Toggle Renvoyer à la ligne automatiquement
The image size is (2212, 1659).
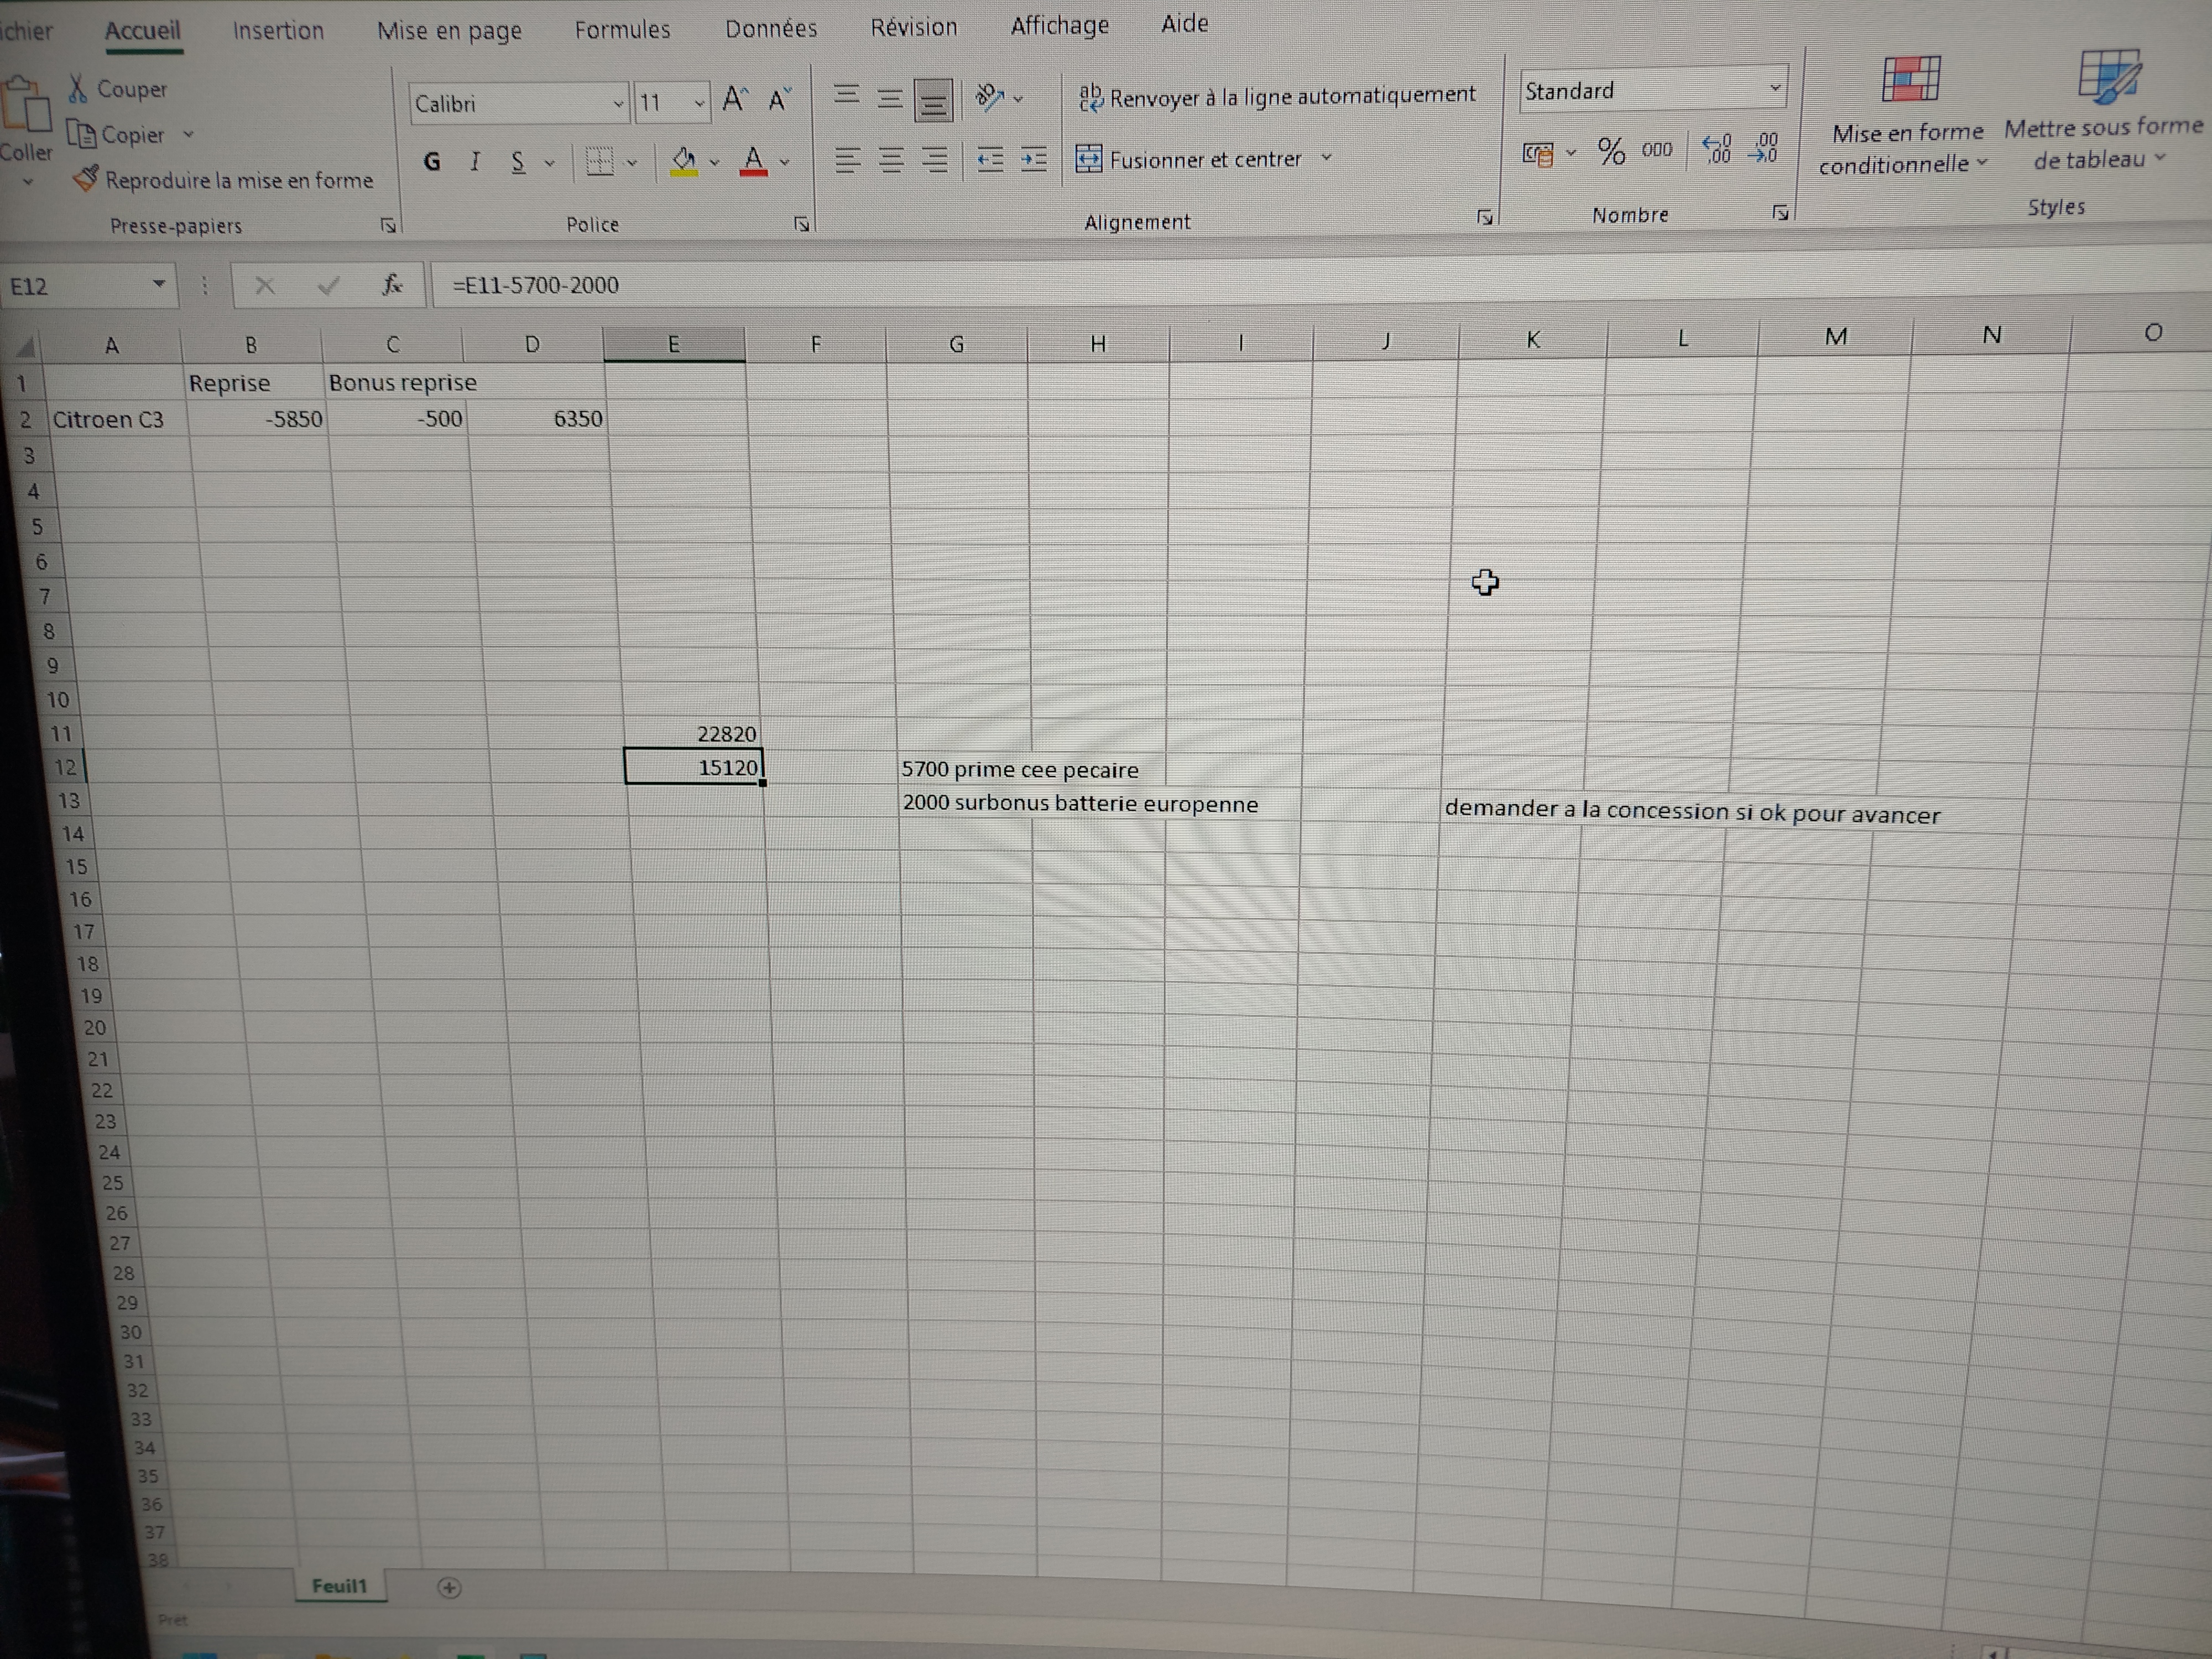tap(1278, 96)
